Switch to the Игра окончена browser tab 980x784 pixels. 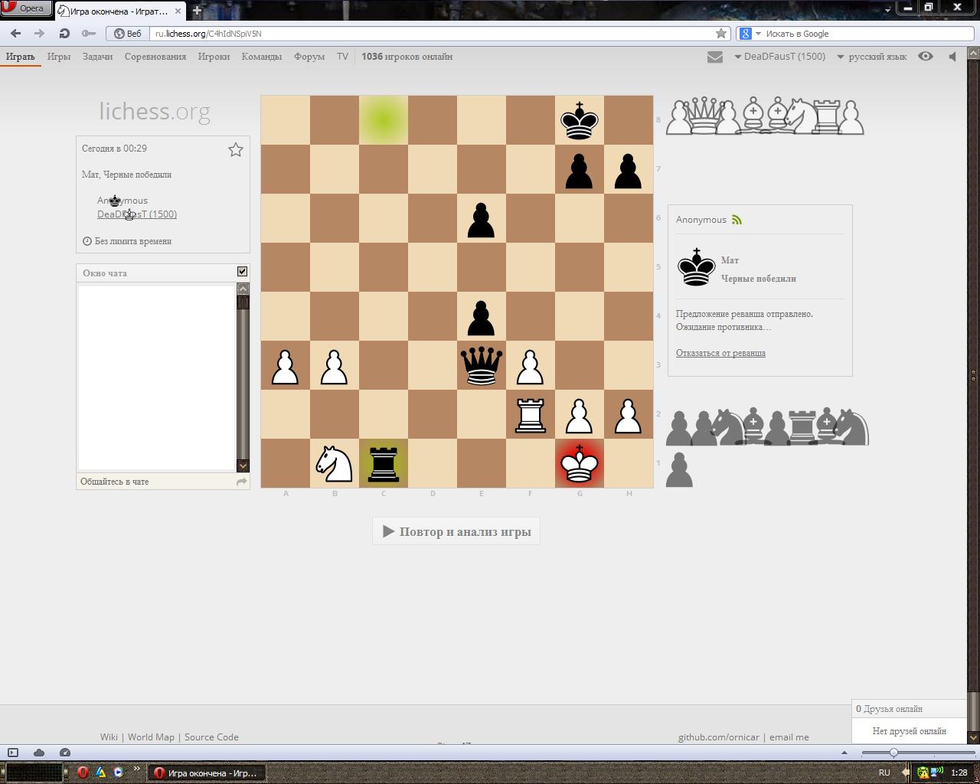[x=119, y=11]
